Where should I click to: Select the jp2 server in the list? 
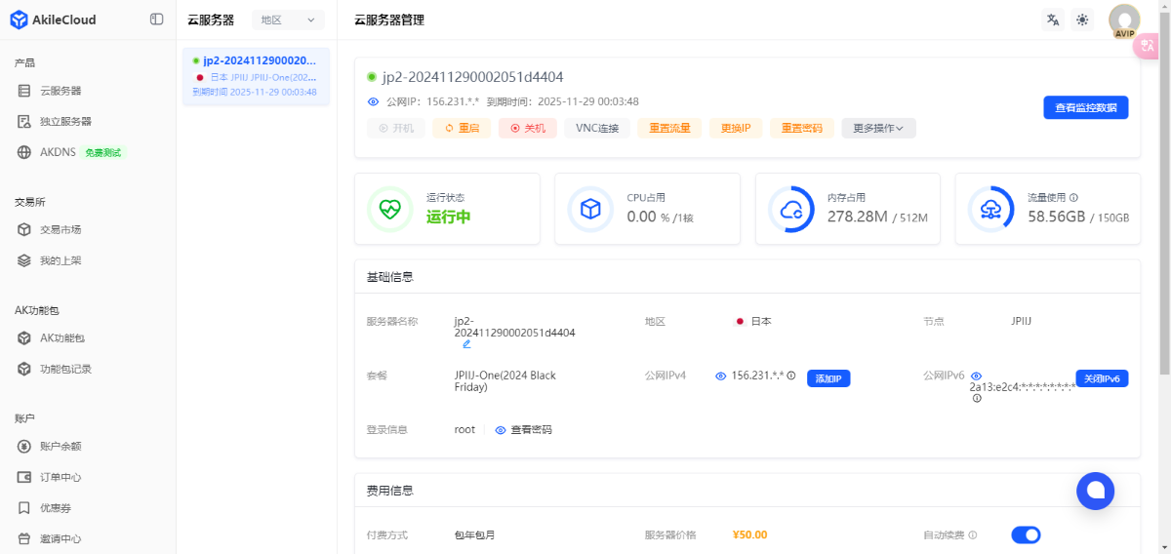click(256, 76)
